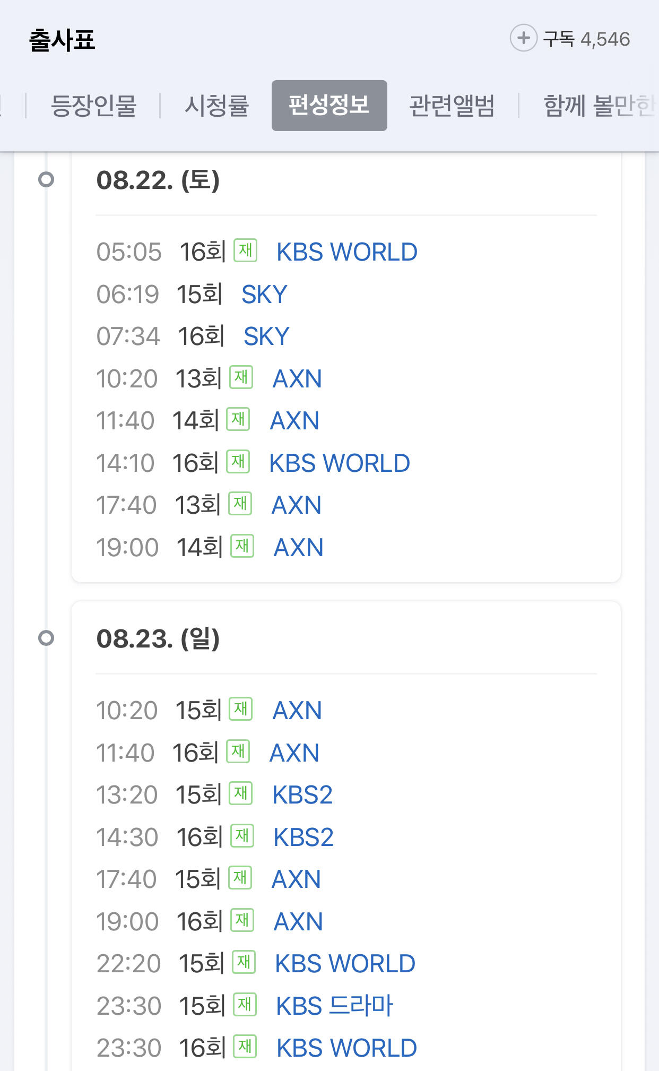659x1071 pixels.
Task: Tap rerun 재 badge at 05:05
Action: click(246, 251)
